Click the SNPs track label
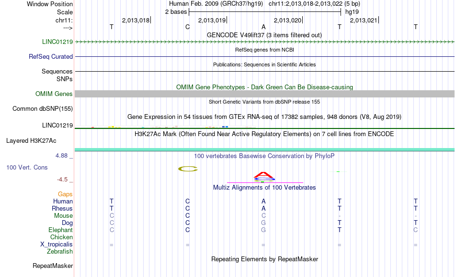 click(65, 79)
